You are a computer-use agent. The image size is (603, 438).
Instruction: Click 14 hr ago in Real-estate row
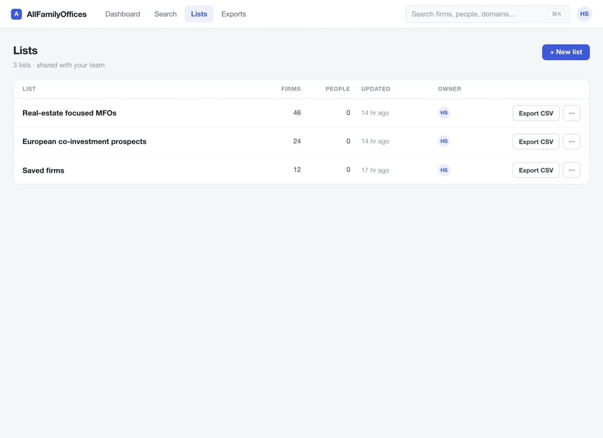375,113
